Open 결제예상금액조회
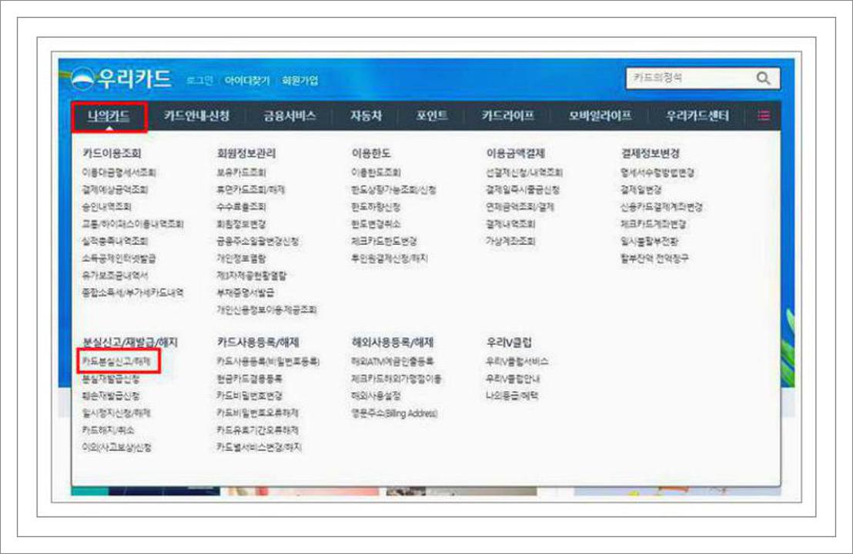Viewport: 853px width, 554px height. click(115, 190)
